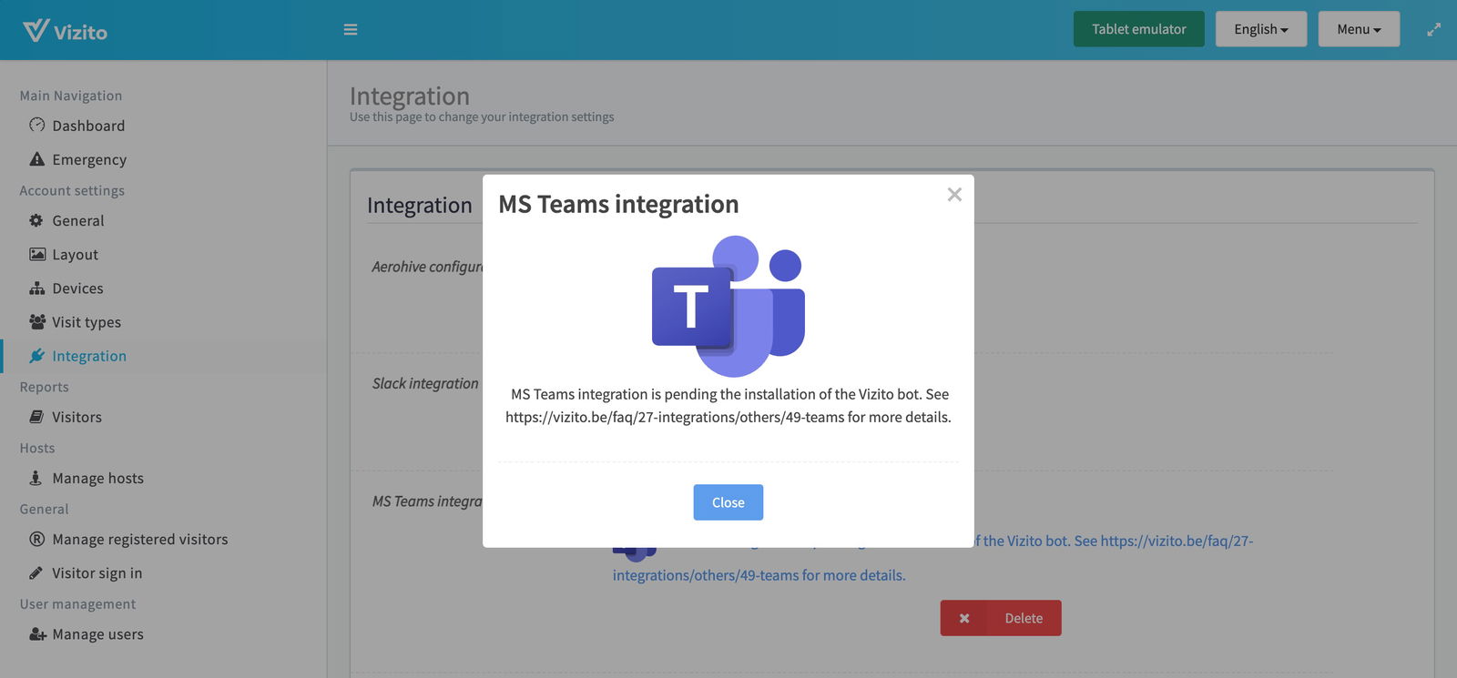The image size is (1457, 678).
Task: Click the Visitors book icon
Action: pos(36,417)
